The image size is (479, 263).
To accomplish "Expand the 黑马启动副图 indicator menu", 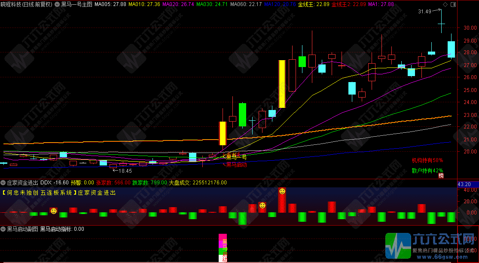I will pos(3,229).
